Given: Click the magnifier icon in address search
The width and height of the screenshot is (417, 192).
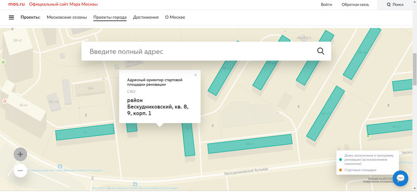Looking at the screenshot, I should tap(321, 51).
